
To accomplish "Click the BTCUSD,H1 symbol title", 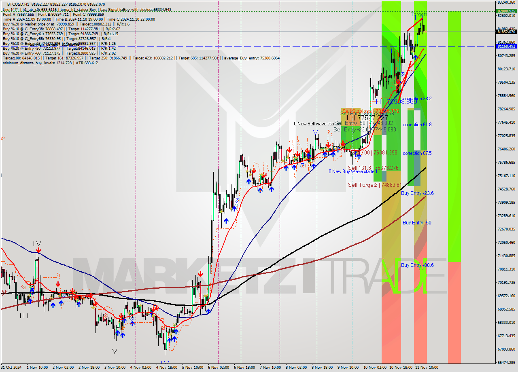I will tap(18, 4).
